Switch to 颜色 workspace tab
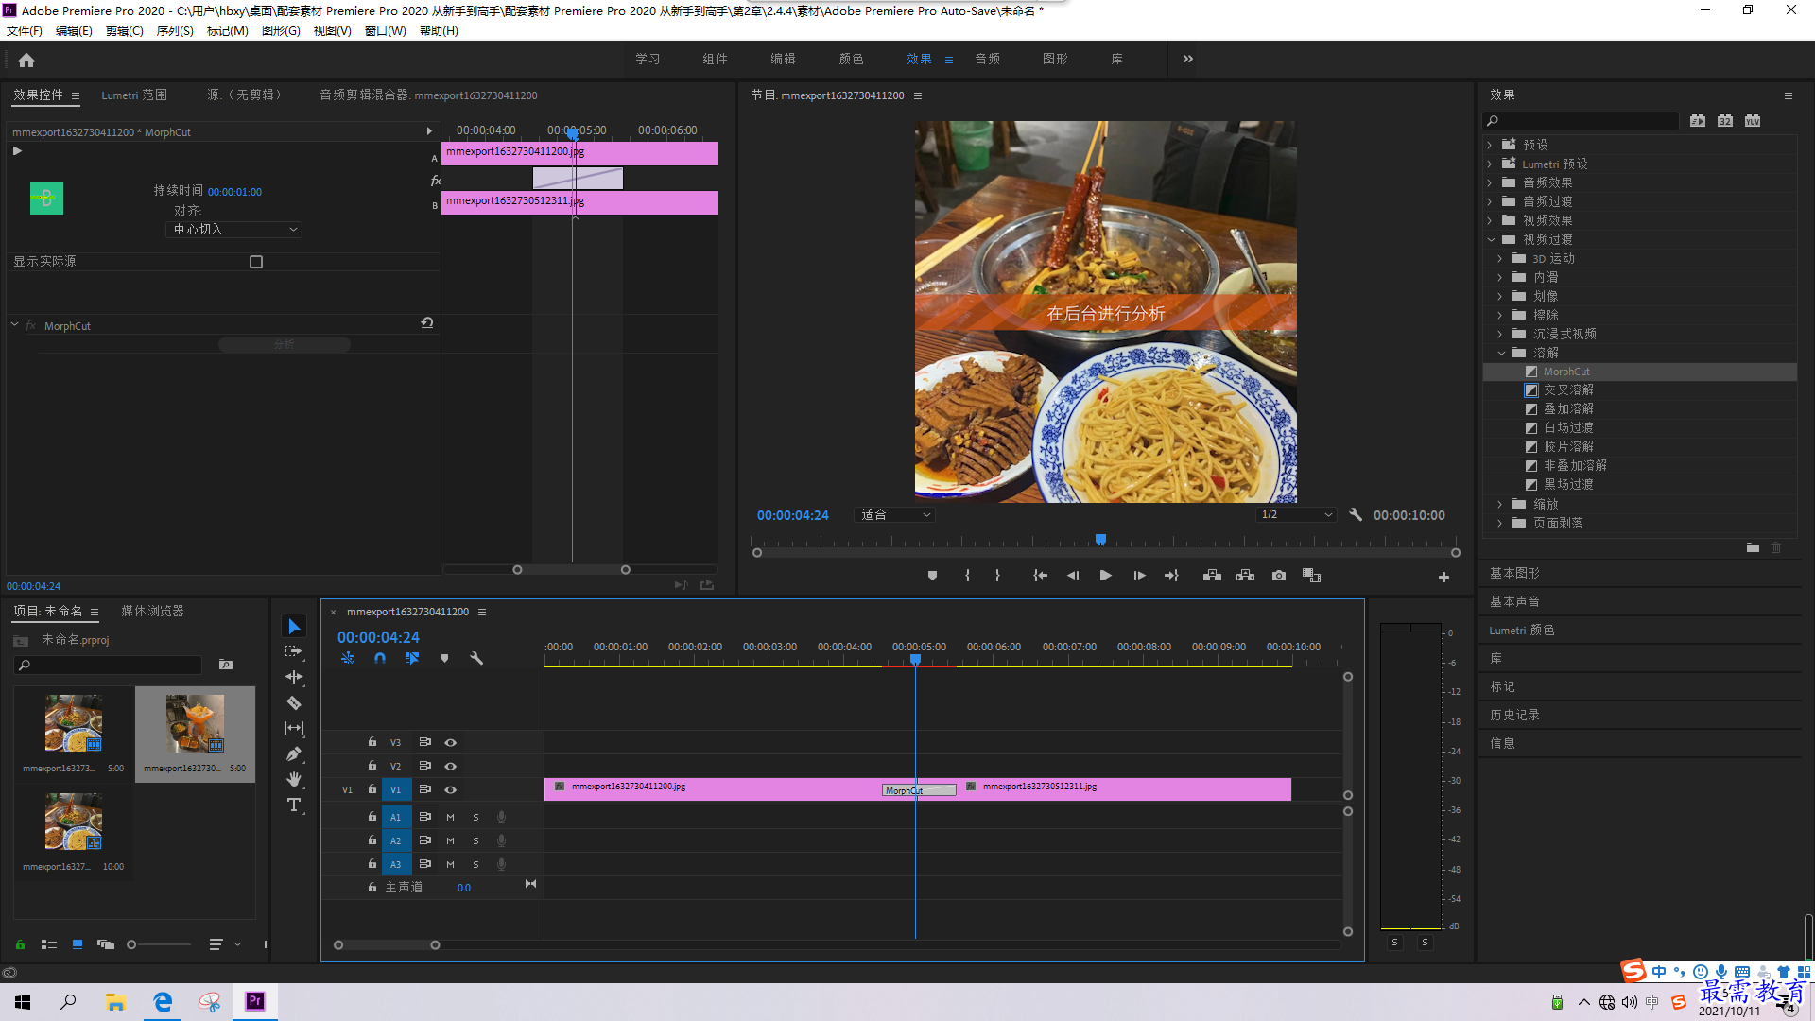Viewport: 1815px width, 1021px height. [x=851, y=59]
